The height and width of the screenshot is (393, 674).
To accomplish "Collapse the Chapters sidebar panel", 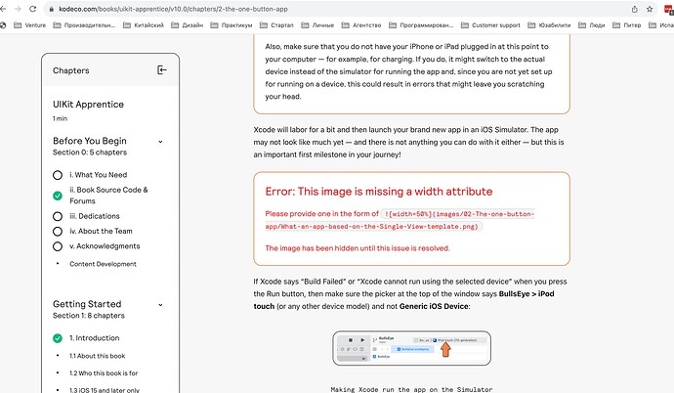I will [x=162, y=70].
